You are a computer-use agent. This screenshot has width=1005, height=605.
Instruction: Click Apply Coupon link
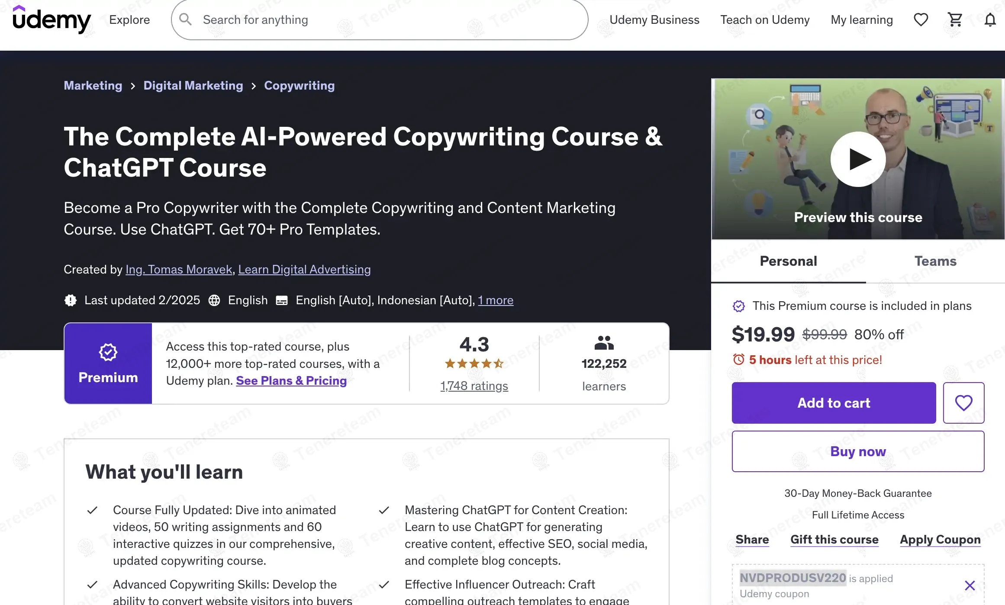940,540
